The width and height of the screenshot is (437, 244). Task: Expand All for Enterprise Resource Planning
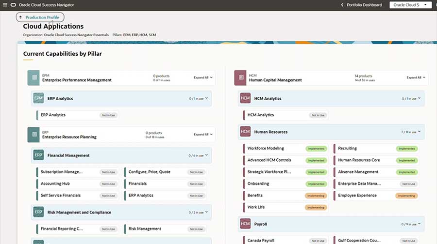(x=203, y=135)
